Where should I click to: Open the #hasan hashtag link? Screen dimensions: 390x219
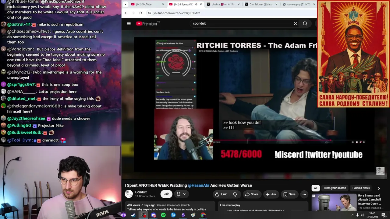click(x=161, y=205)
